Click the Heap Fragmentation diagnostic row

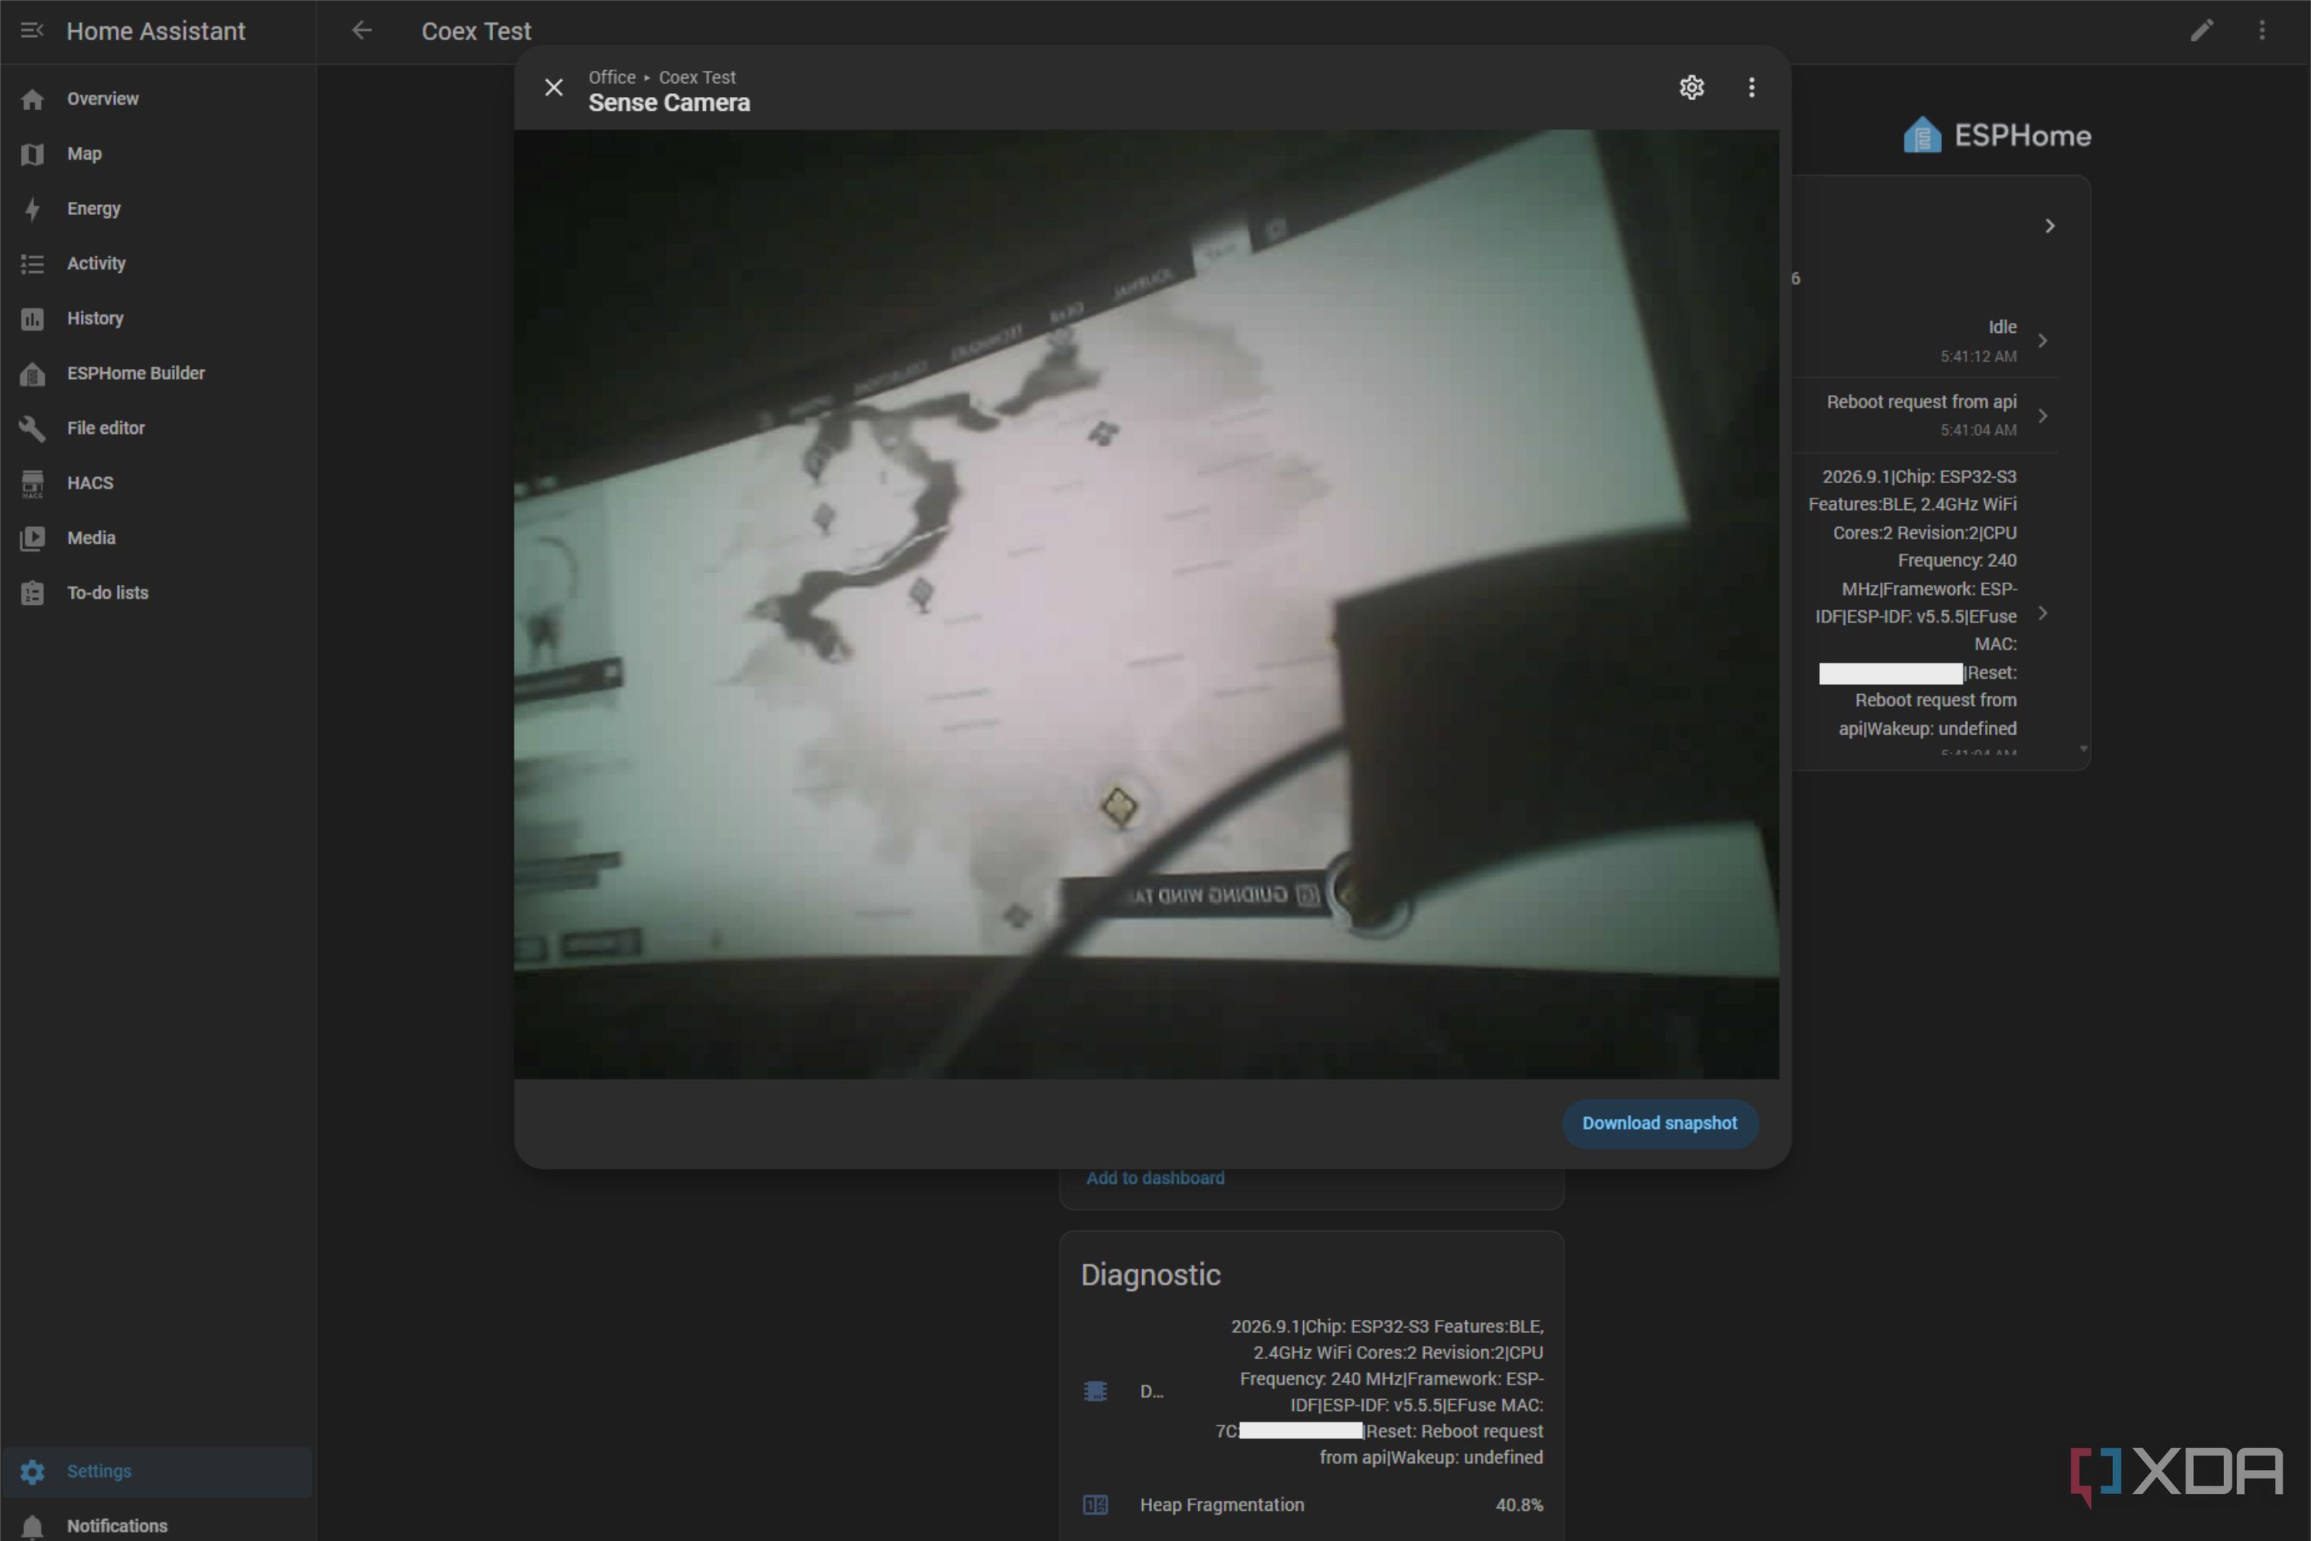click(1312, 1505)
